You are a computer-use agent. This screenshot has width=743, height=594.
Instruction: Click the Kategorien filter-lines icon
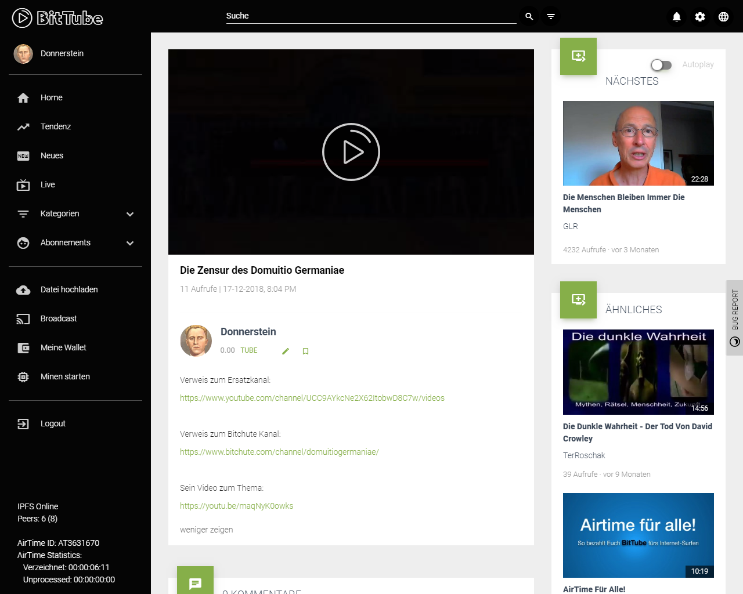23,214
